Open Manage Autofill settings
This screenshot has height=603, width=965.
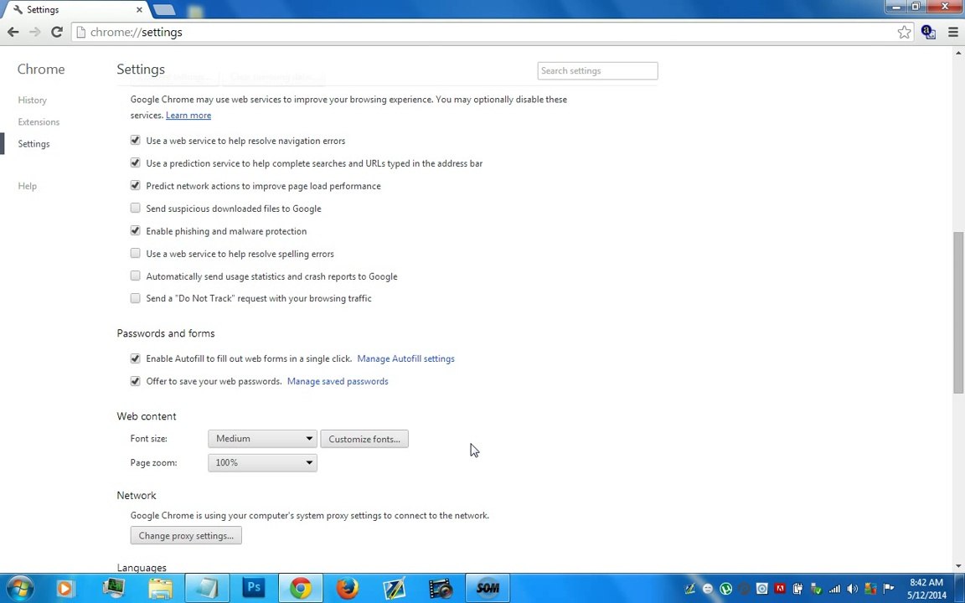click(405, 358)
